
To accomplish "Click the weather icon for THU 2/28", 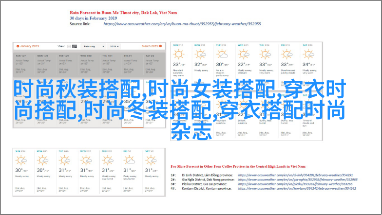I will click(x=108, y=161).
